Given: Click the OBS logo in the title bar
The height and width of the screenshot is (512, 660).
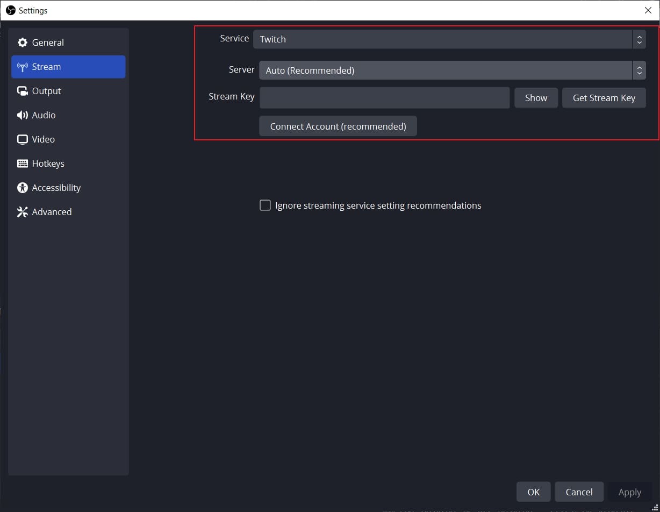Looking at the screenshot, I should tap(10, 10).
